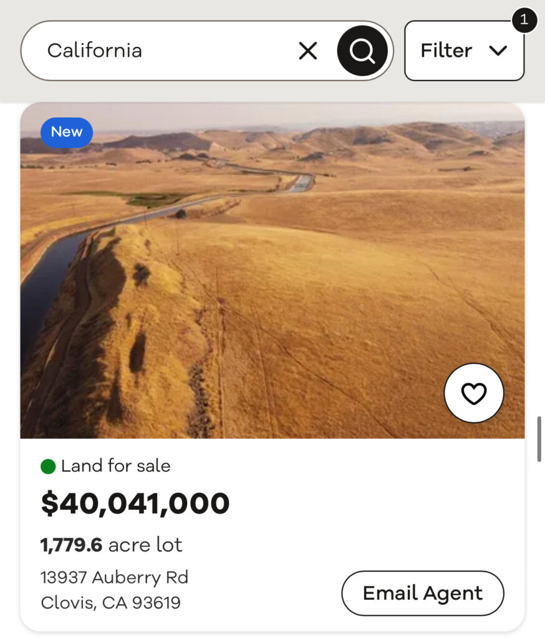The image size is (545, 639).
Task: Open the $40,041,000 price listing
Action: click(135, 504)
